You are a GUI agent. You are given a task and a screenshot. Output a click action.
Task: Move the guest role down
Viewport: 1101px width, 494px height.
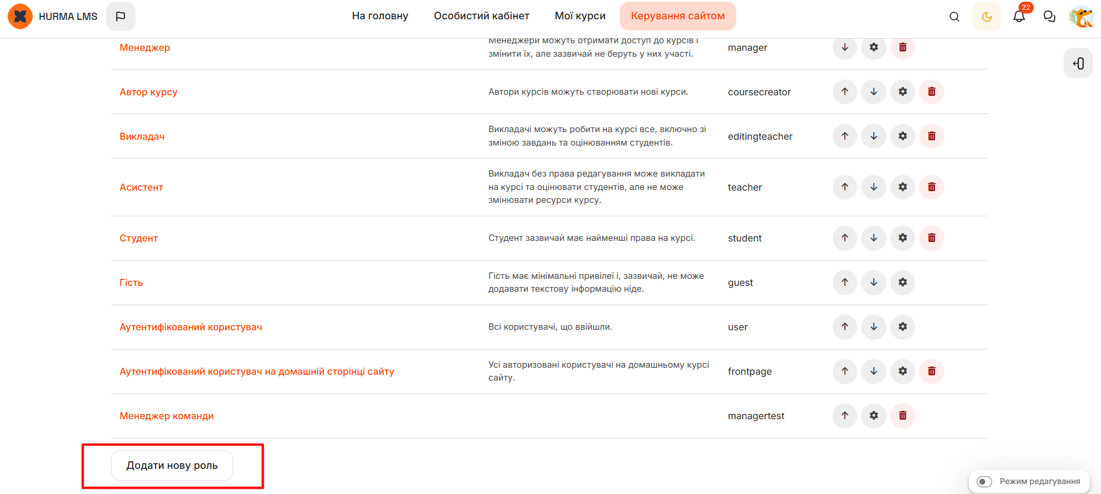tap(874, 282)
